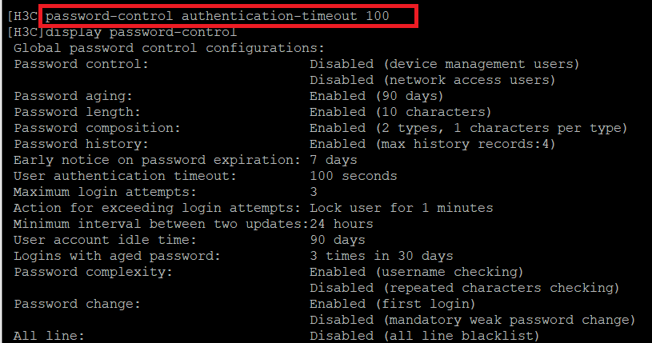Click the Password length Enabled (10 characters) value
Viewport: 652px width, 343px height.
pyautogui.click(x=400, y=112)
